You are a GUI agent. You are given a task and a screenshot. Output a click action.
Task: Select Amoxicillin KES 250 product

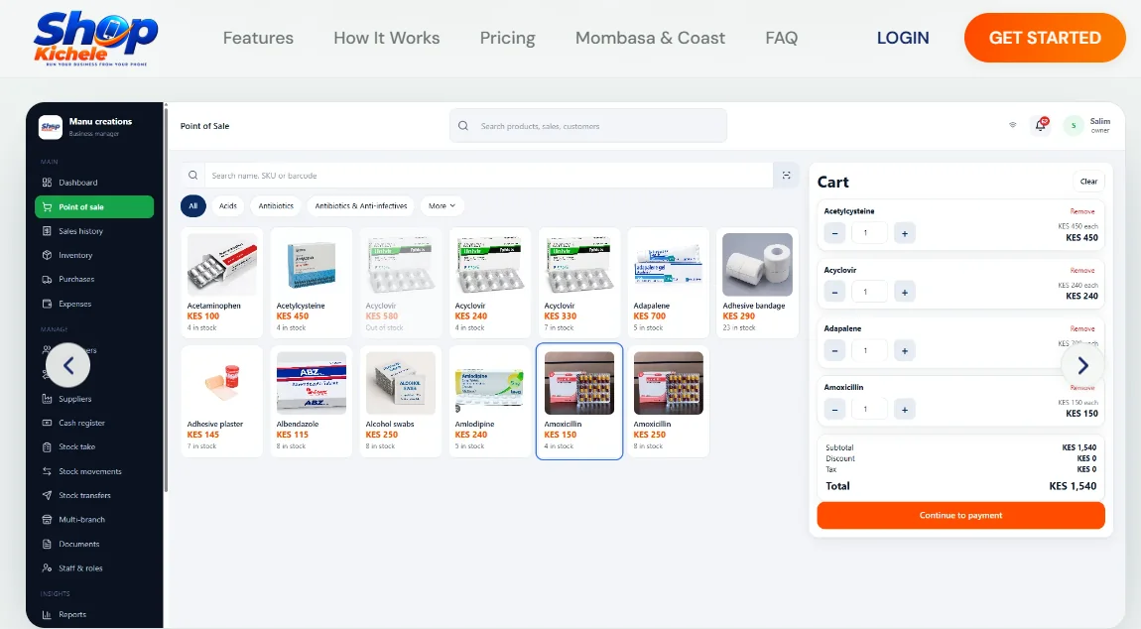click(x=668, y=401)
